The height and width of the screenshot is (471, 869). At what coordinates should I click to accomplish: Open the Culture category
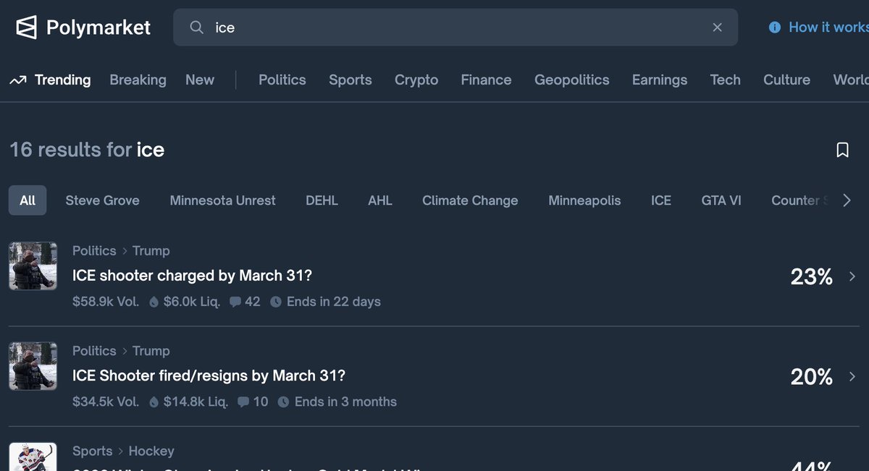(787, 80)
